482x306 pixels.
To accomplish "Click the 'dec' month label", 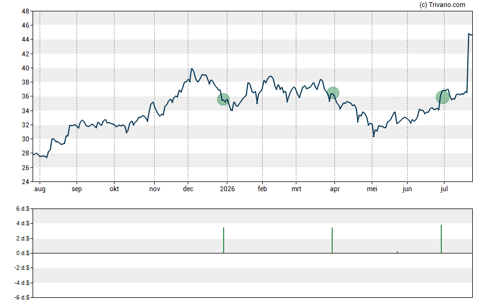I will (188, 188).
